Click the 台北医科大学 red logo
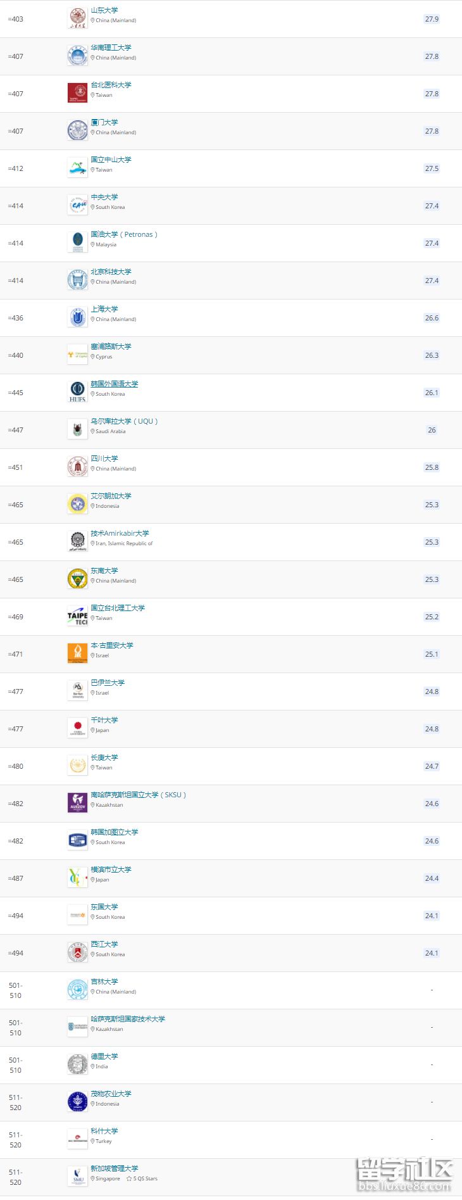The image size is (462, 1200). pos(77,93)
